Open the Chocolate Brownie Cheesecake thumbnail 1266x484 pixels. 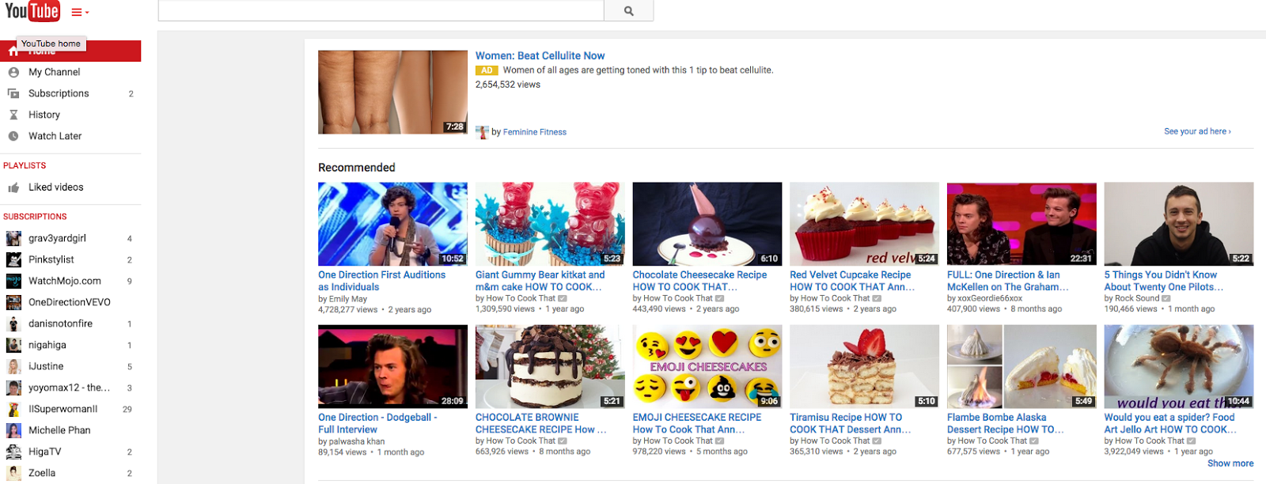point(550,366)
